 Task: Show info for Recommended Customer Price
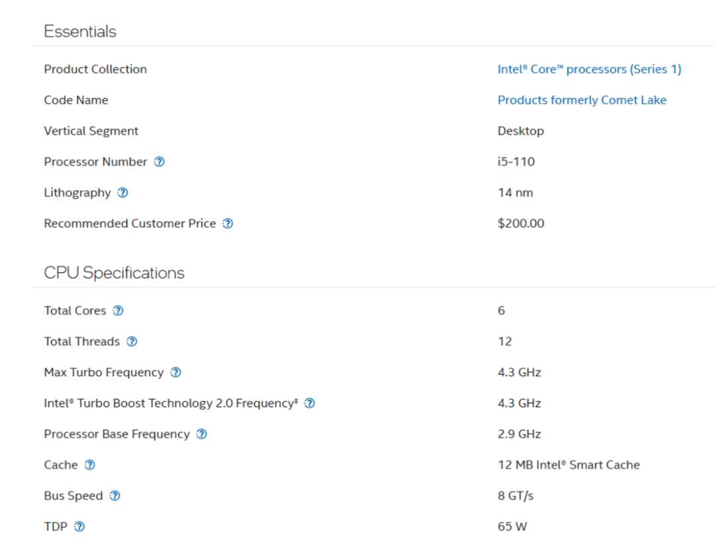pos(228,224)
